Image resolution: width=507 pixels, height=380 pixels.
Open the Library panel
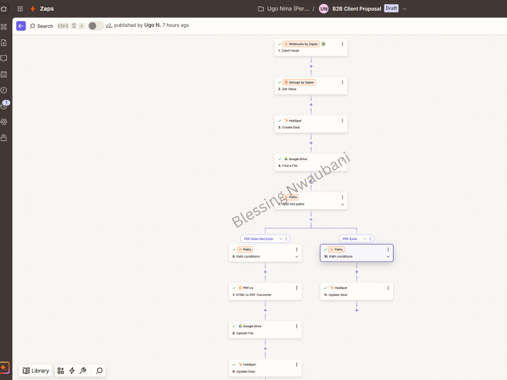(36, 371)
